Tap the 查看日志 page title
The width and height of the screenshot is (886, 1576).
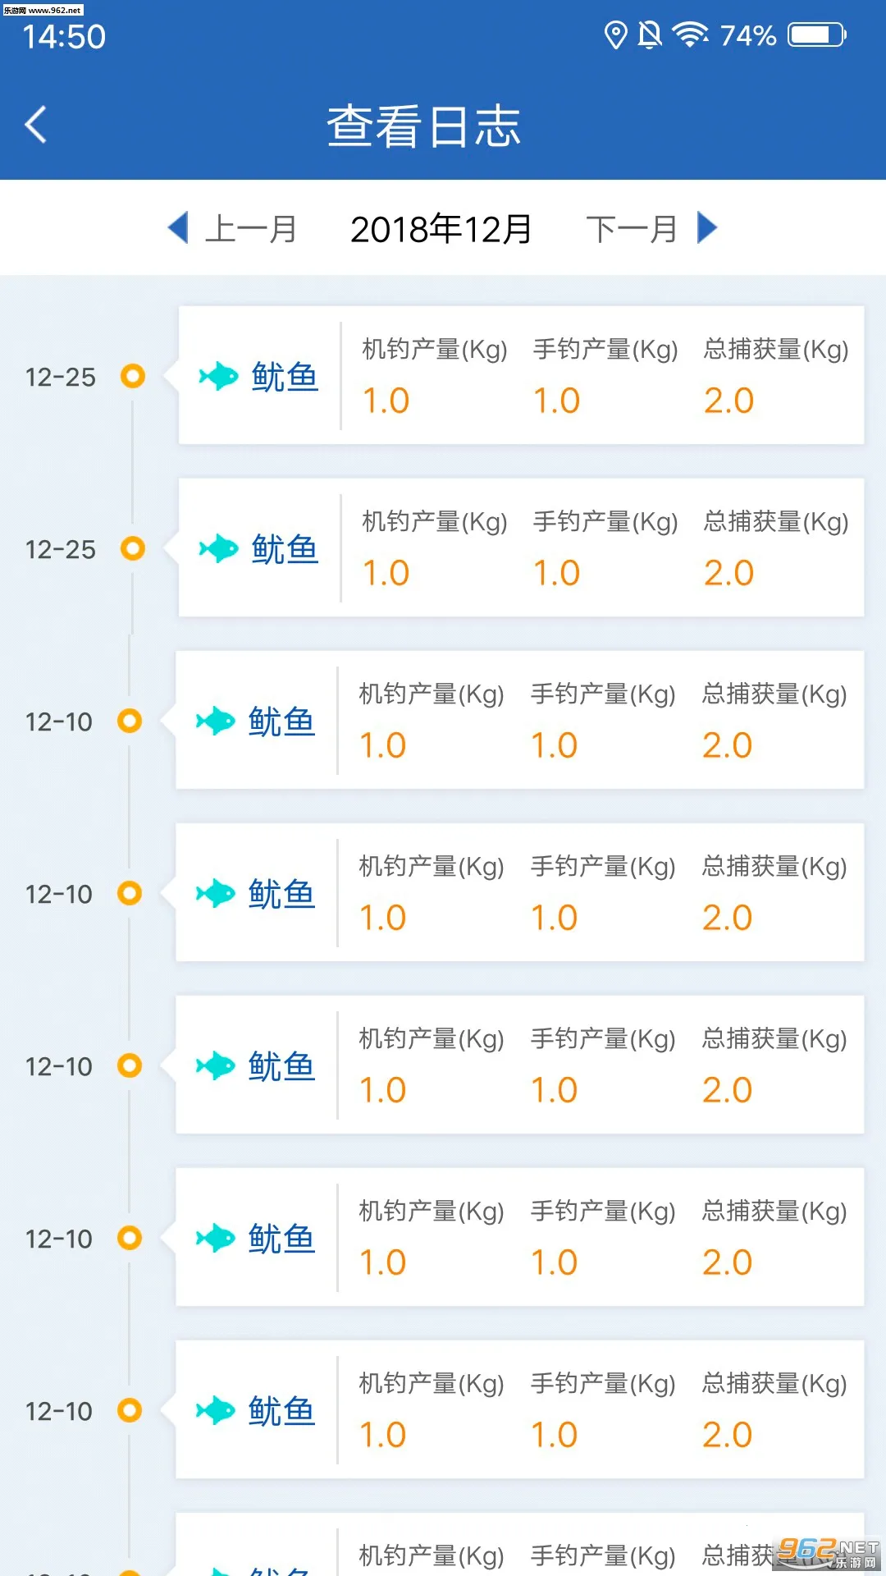(424, 126)
